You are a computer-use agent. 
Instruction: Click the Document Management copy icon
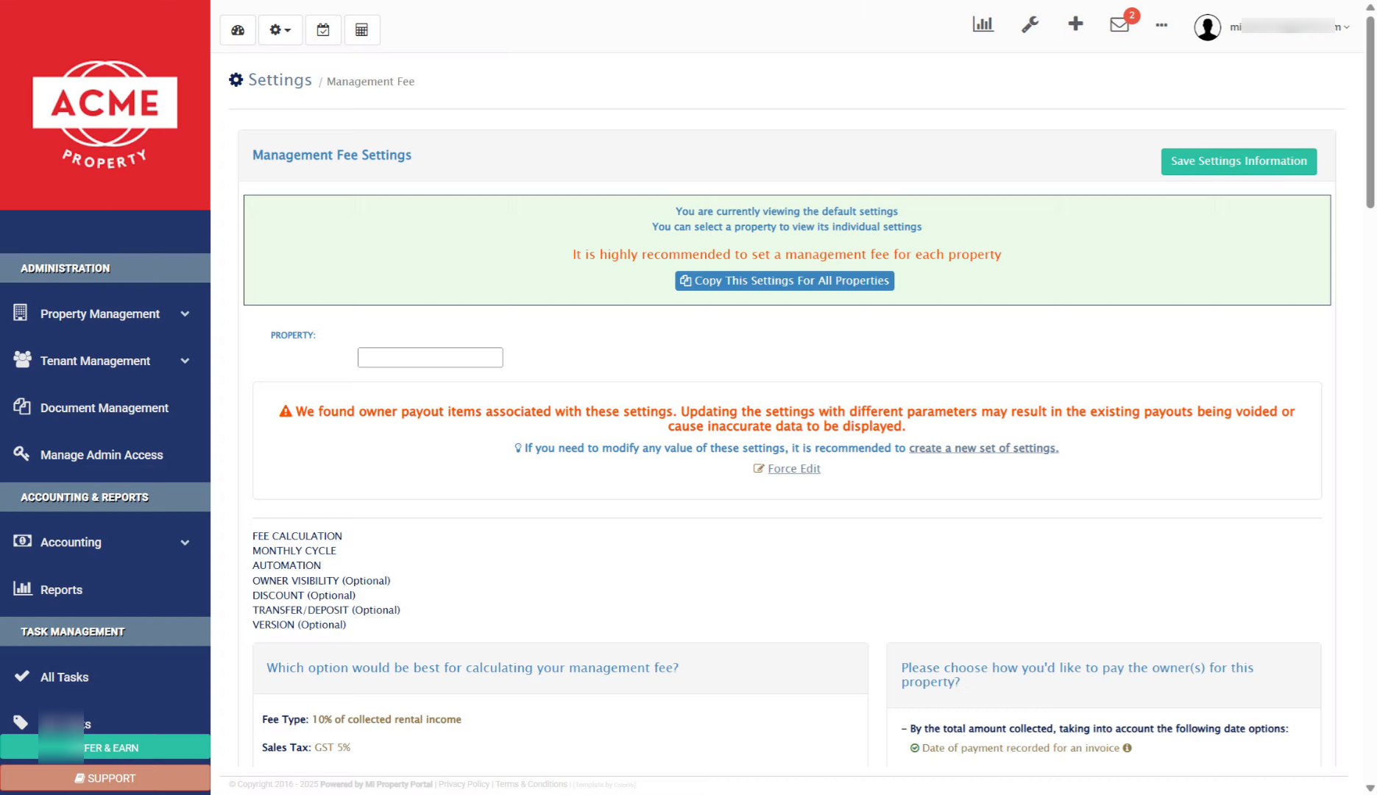(x=22, y=406)
